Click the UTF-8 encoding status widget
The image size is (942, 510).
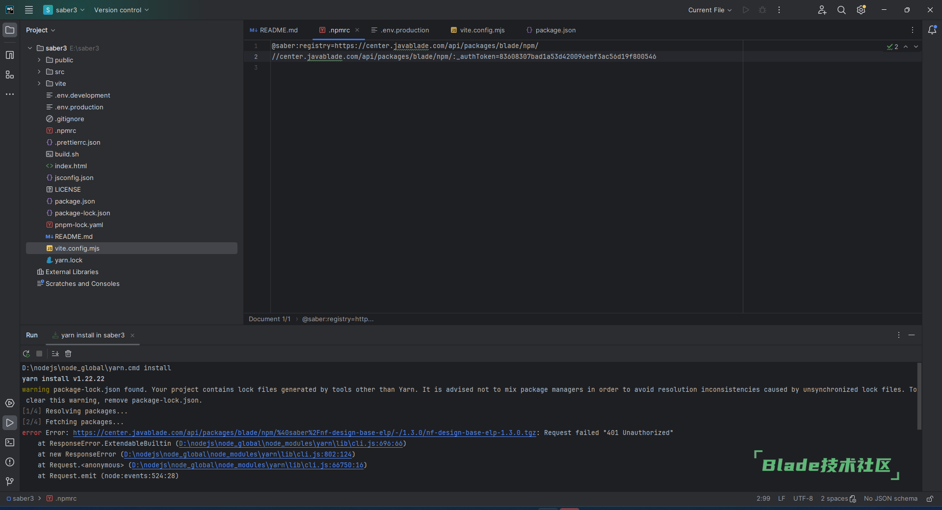coord(803,498)
